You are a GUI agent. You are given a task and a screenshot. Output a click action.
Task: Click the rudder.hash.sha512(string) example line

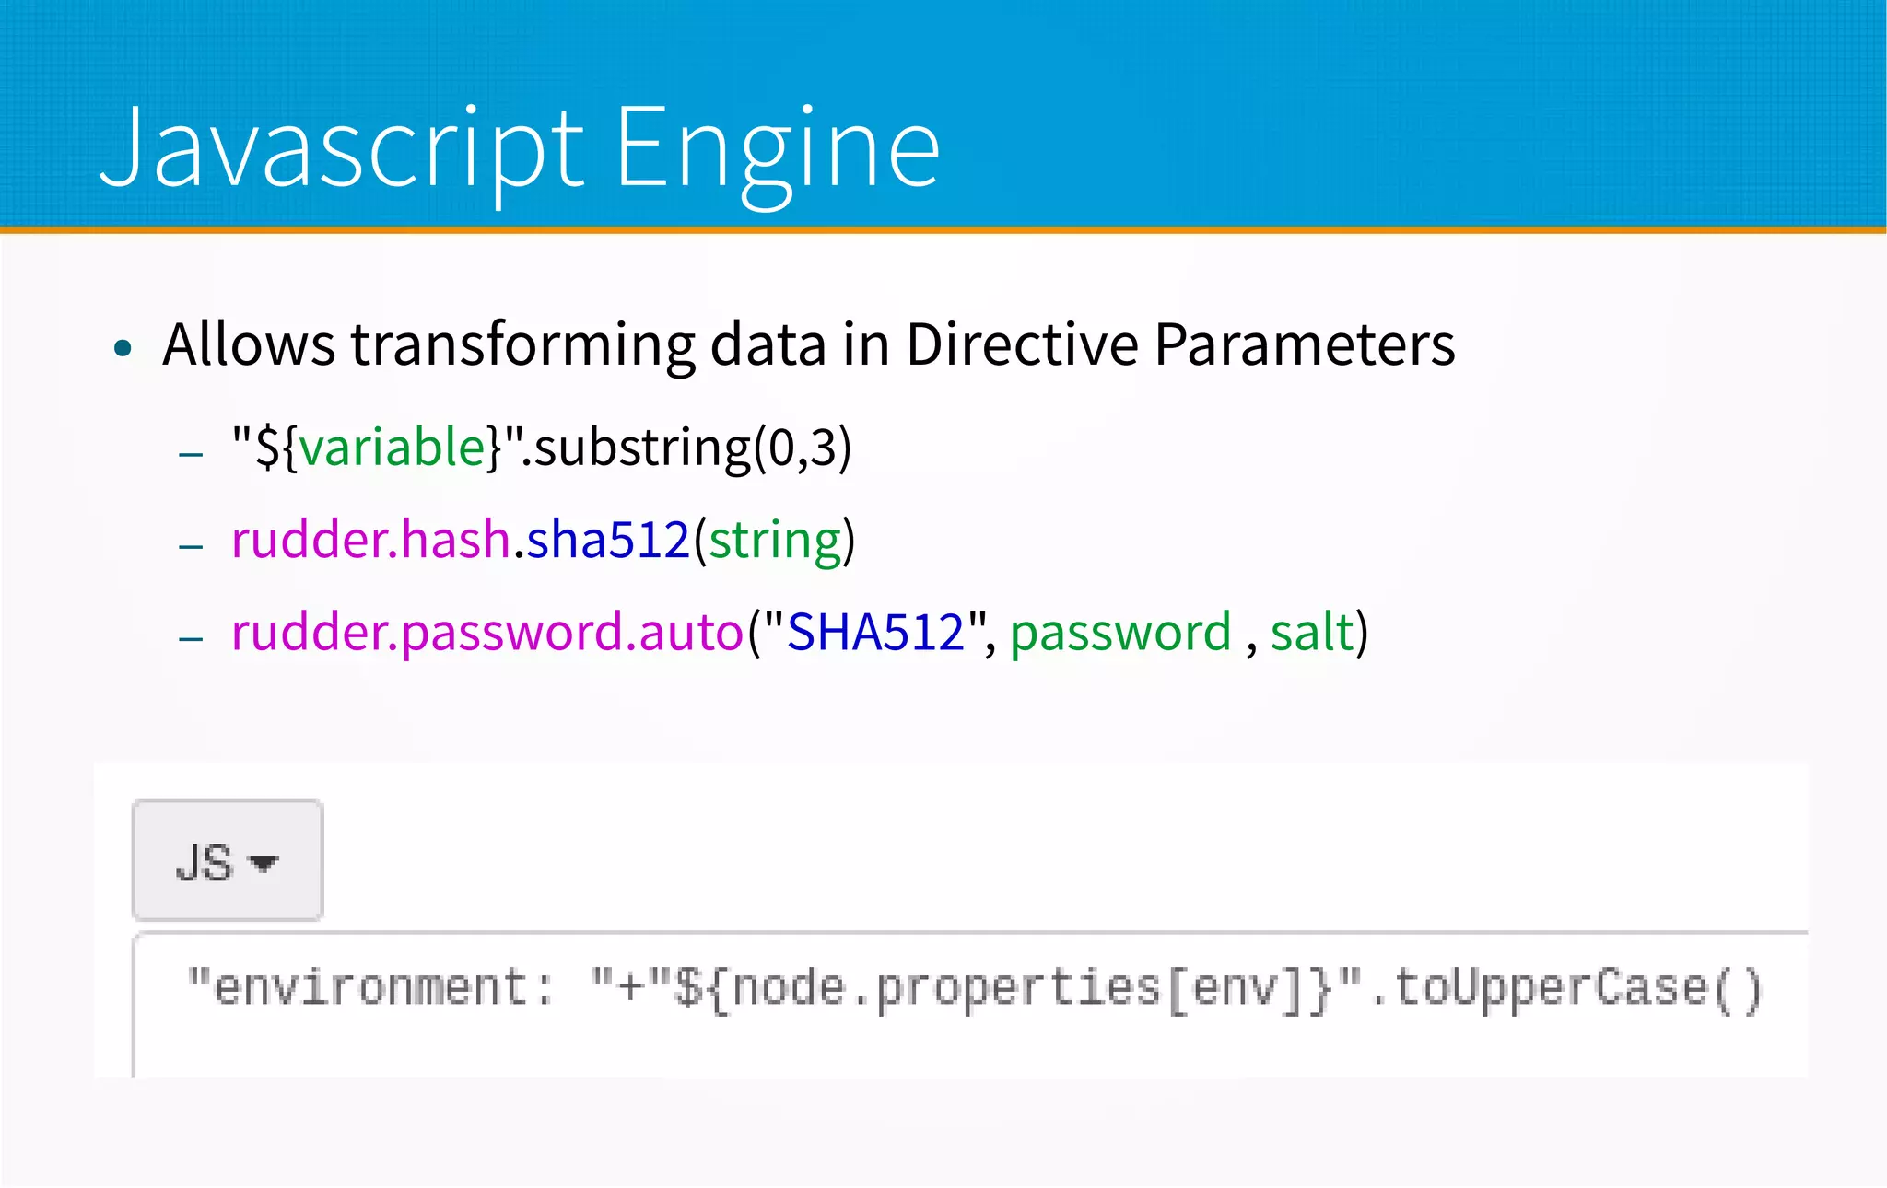coord(544,540)
